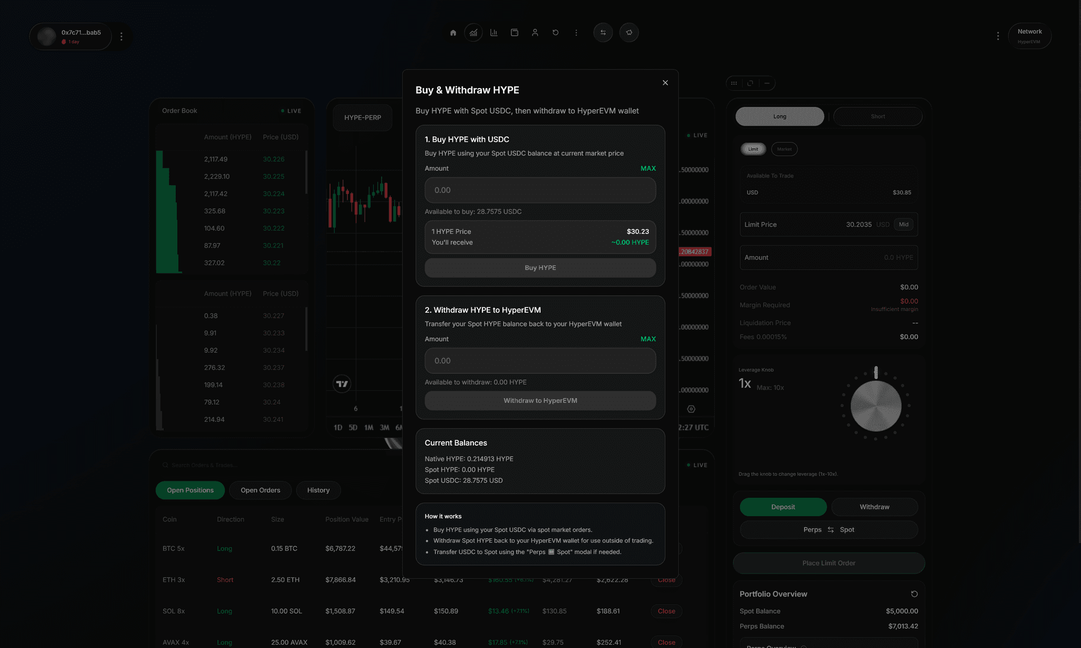Click the Perps to Spot transfer toggle
The width and height of the screenshot is (1081, 648).
click(829, 529)
